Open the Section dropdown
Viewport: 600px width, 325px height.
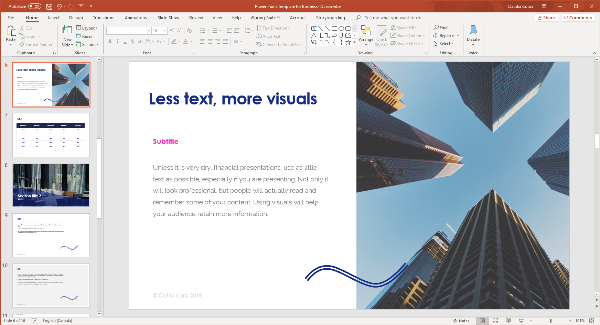tap(87, 45)
